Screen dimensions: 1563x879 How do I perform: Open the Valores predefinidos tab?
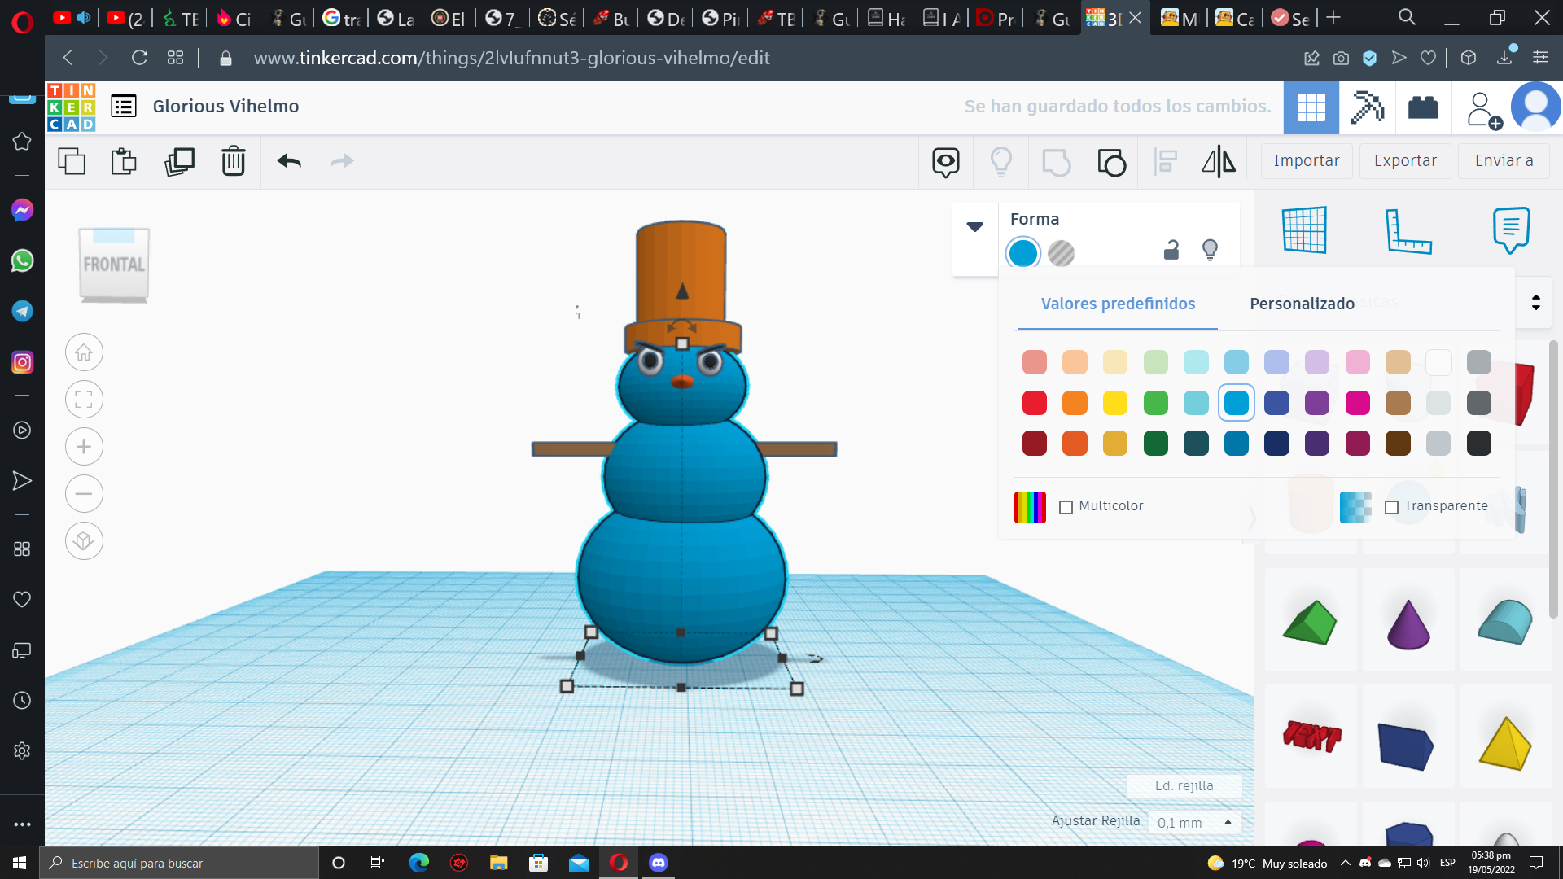click(x=1118, y=304)
